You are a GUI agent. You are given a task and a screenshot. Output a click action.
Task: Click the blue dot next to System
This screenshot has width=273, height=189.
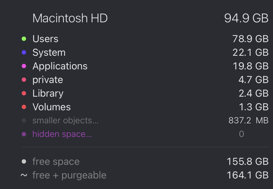click(x=24, y=53)
